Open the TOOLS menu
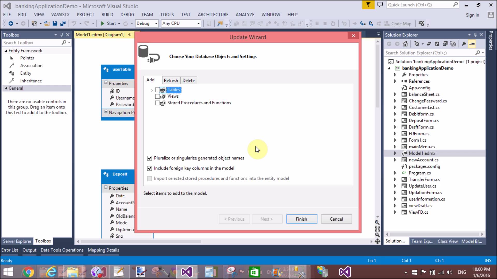This screenshot has width=497, height=279. pos(167,15)
